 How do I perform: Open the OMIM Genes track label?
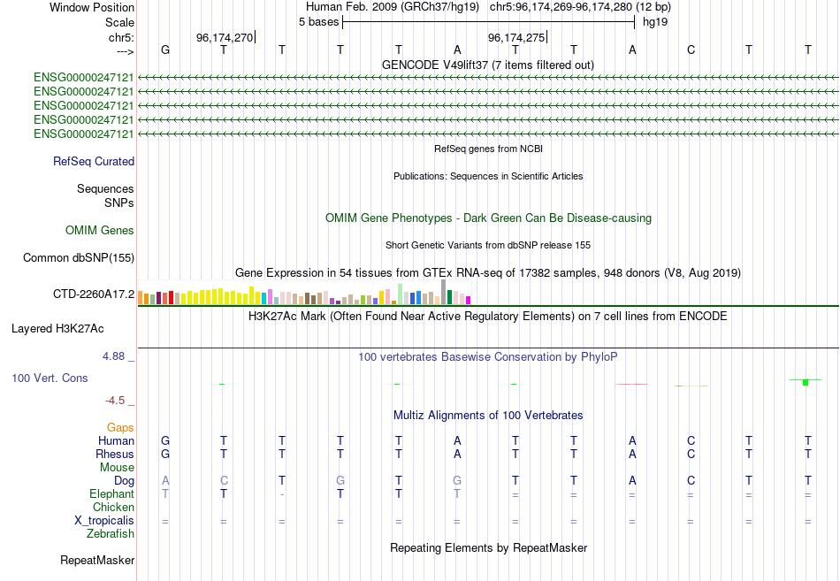[x=100, y=231]
